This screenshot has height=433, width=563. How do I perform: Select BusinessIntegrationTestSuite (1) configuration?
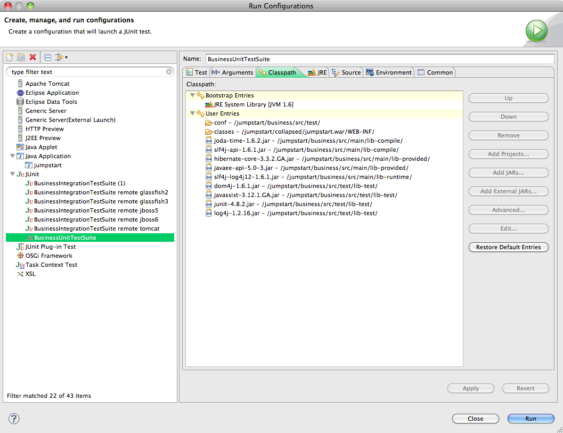(x=79, y=183)
